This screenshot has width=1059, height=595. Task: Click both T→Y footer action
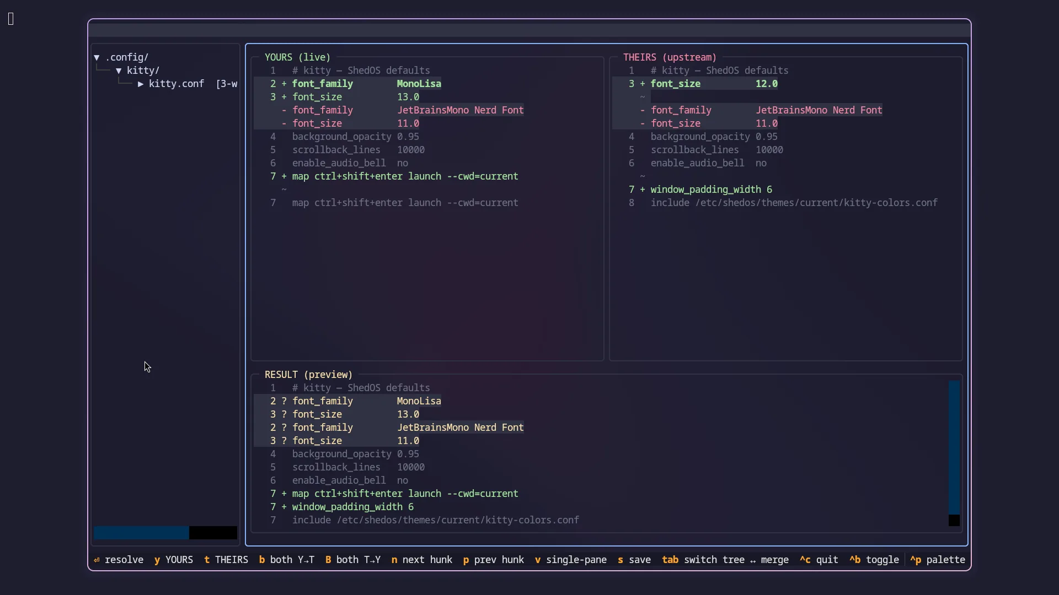click(353, 560)
